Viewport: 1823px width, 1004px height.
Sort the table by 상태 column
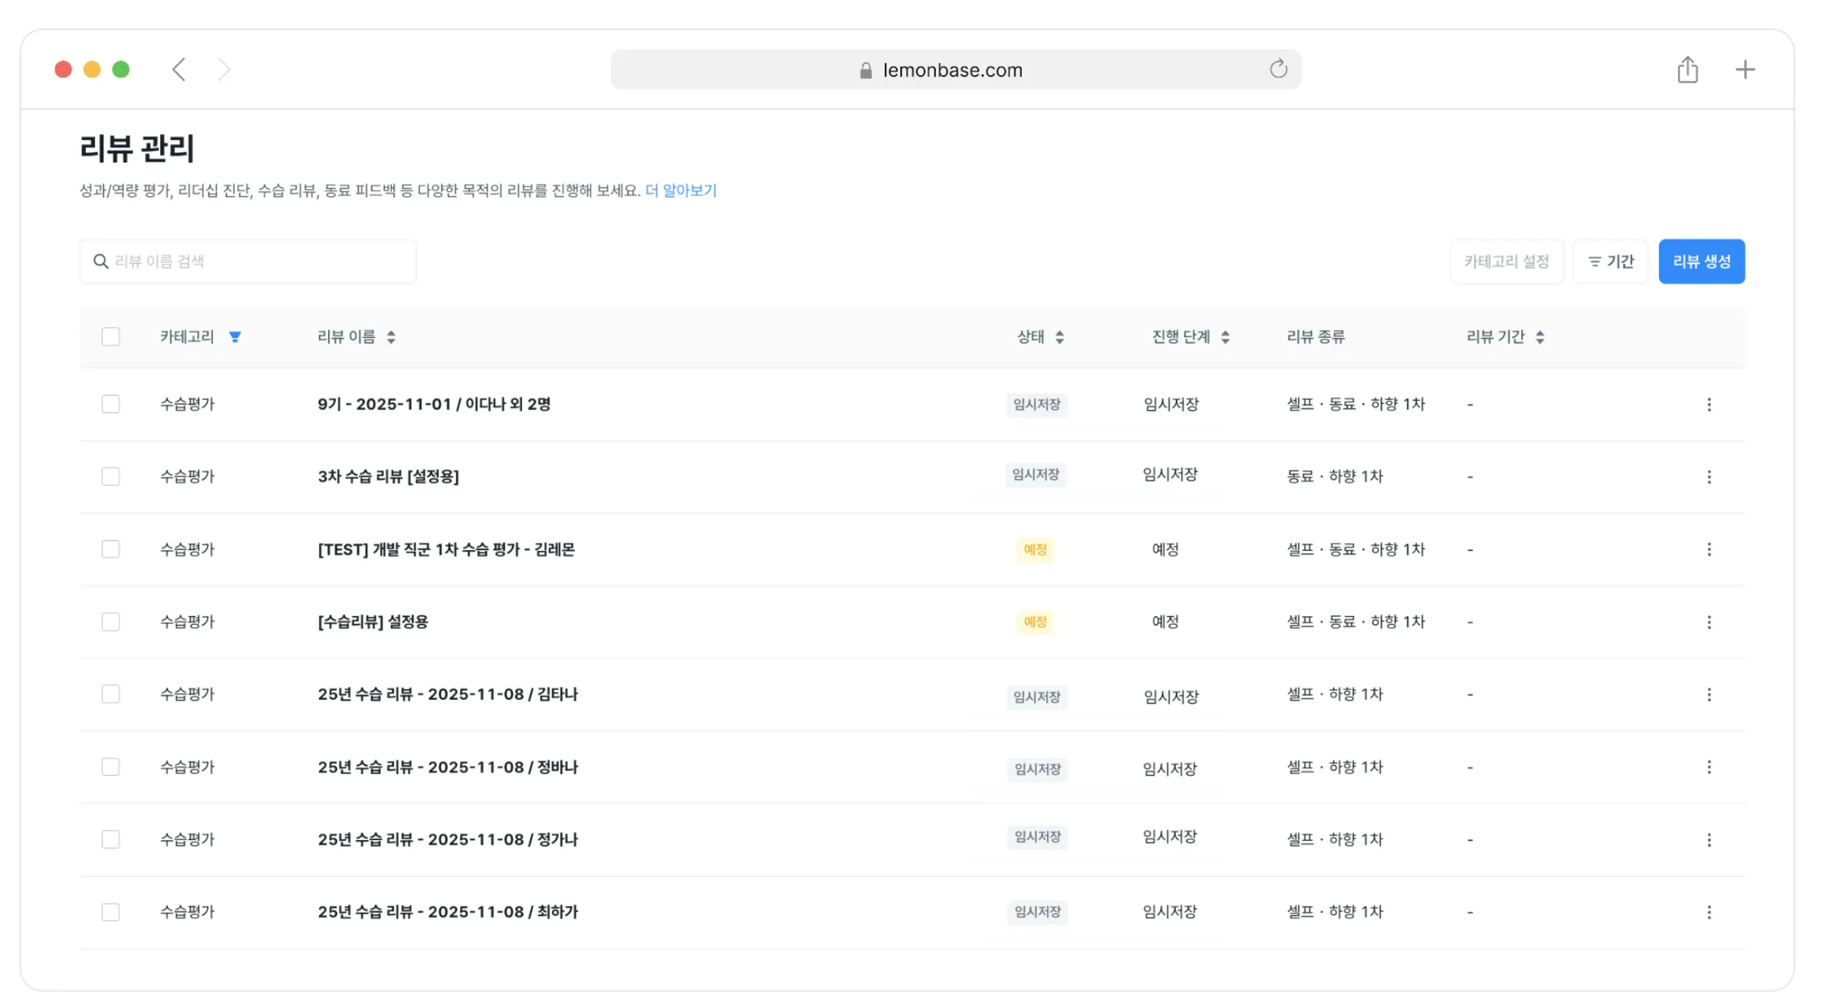click(x=1059, y=337)
